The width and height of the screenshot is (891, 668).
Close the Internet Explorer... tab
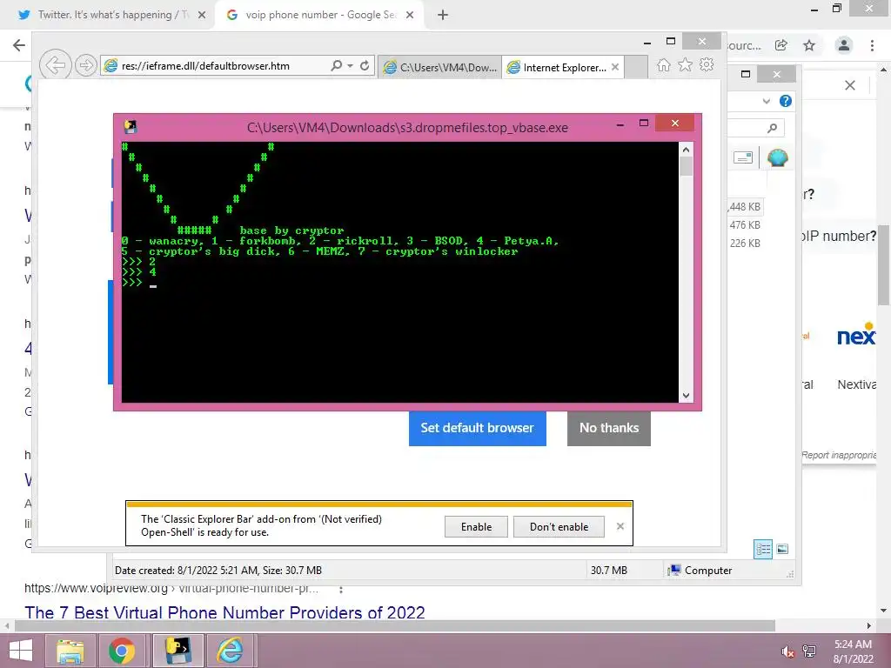615,67
